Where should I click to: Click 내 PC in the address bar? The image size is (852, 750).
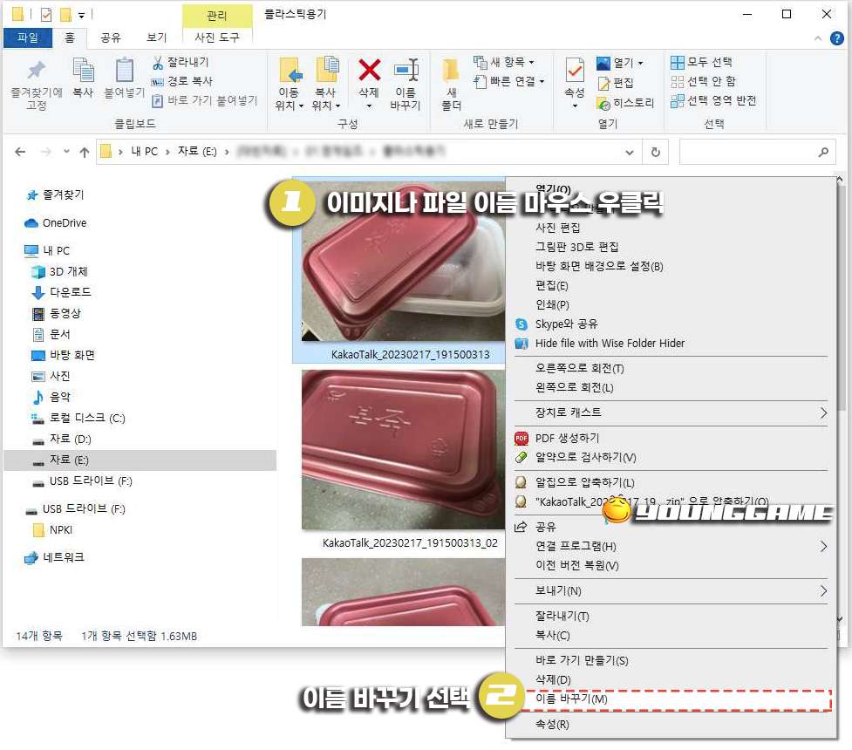click(x=144, y=152)
